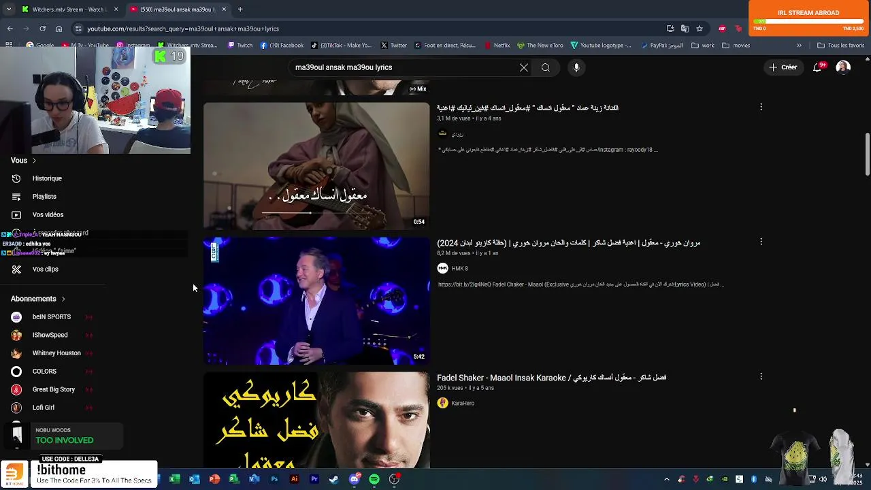Viewport: 871px width, 490px height.
Task: Click the HMK 8 channel name
Action: tap(460, 269)
